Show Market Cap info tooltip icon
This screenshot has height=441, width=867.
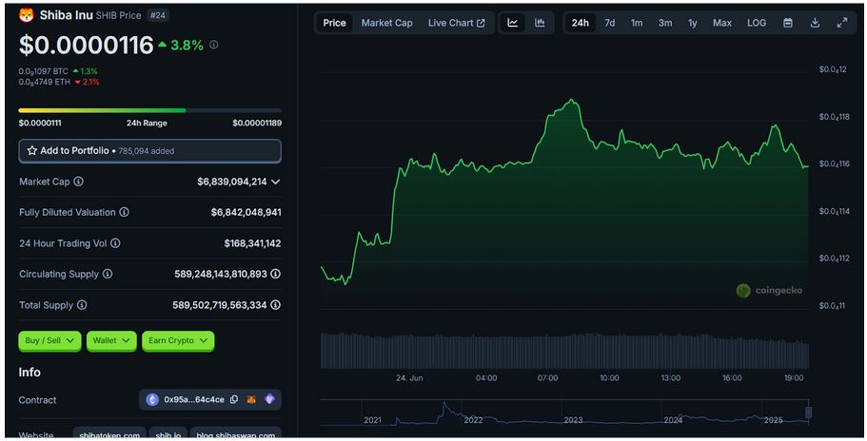pyautogui.click(x=79, y=182)
